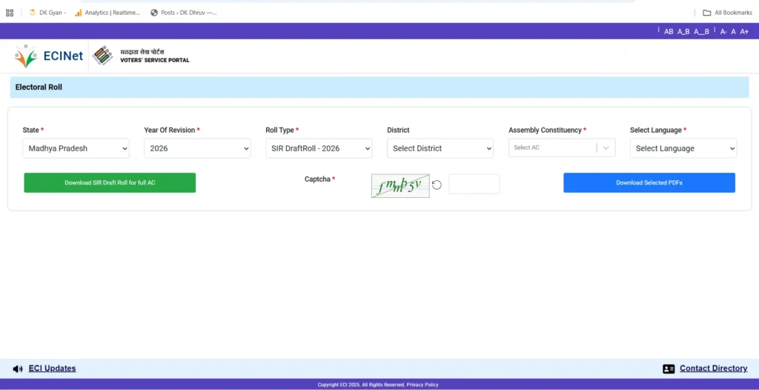Click Download SIR Draft Roll for full AC
Viewport: 759px width, 390px height.
click(x=110, y=182)
